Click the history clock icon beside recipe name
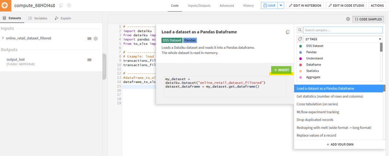 [69, 6]
